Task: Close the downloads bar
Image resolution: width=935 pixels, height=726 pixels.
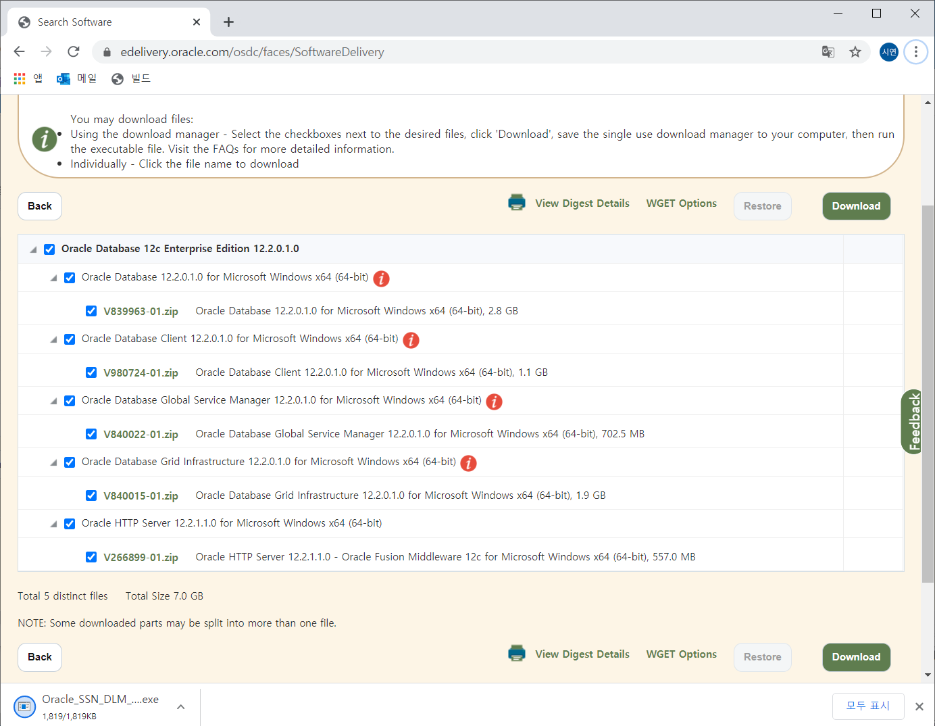Action: (x=919, y=706)
